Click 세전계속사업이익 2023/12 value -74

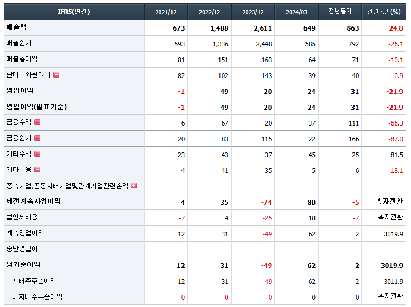pyautogui.click(x=266, y=203)
